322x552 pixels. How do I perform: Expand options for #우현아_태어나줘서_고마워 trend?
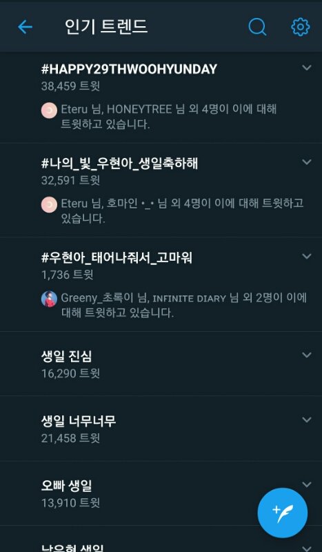(307, 256)
